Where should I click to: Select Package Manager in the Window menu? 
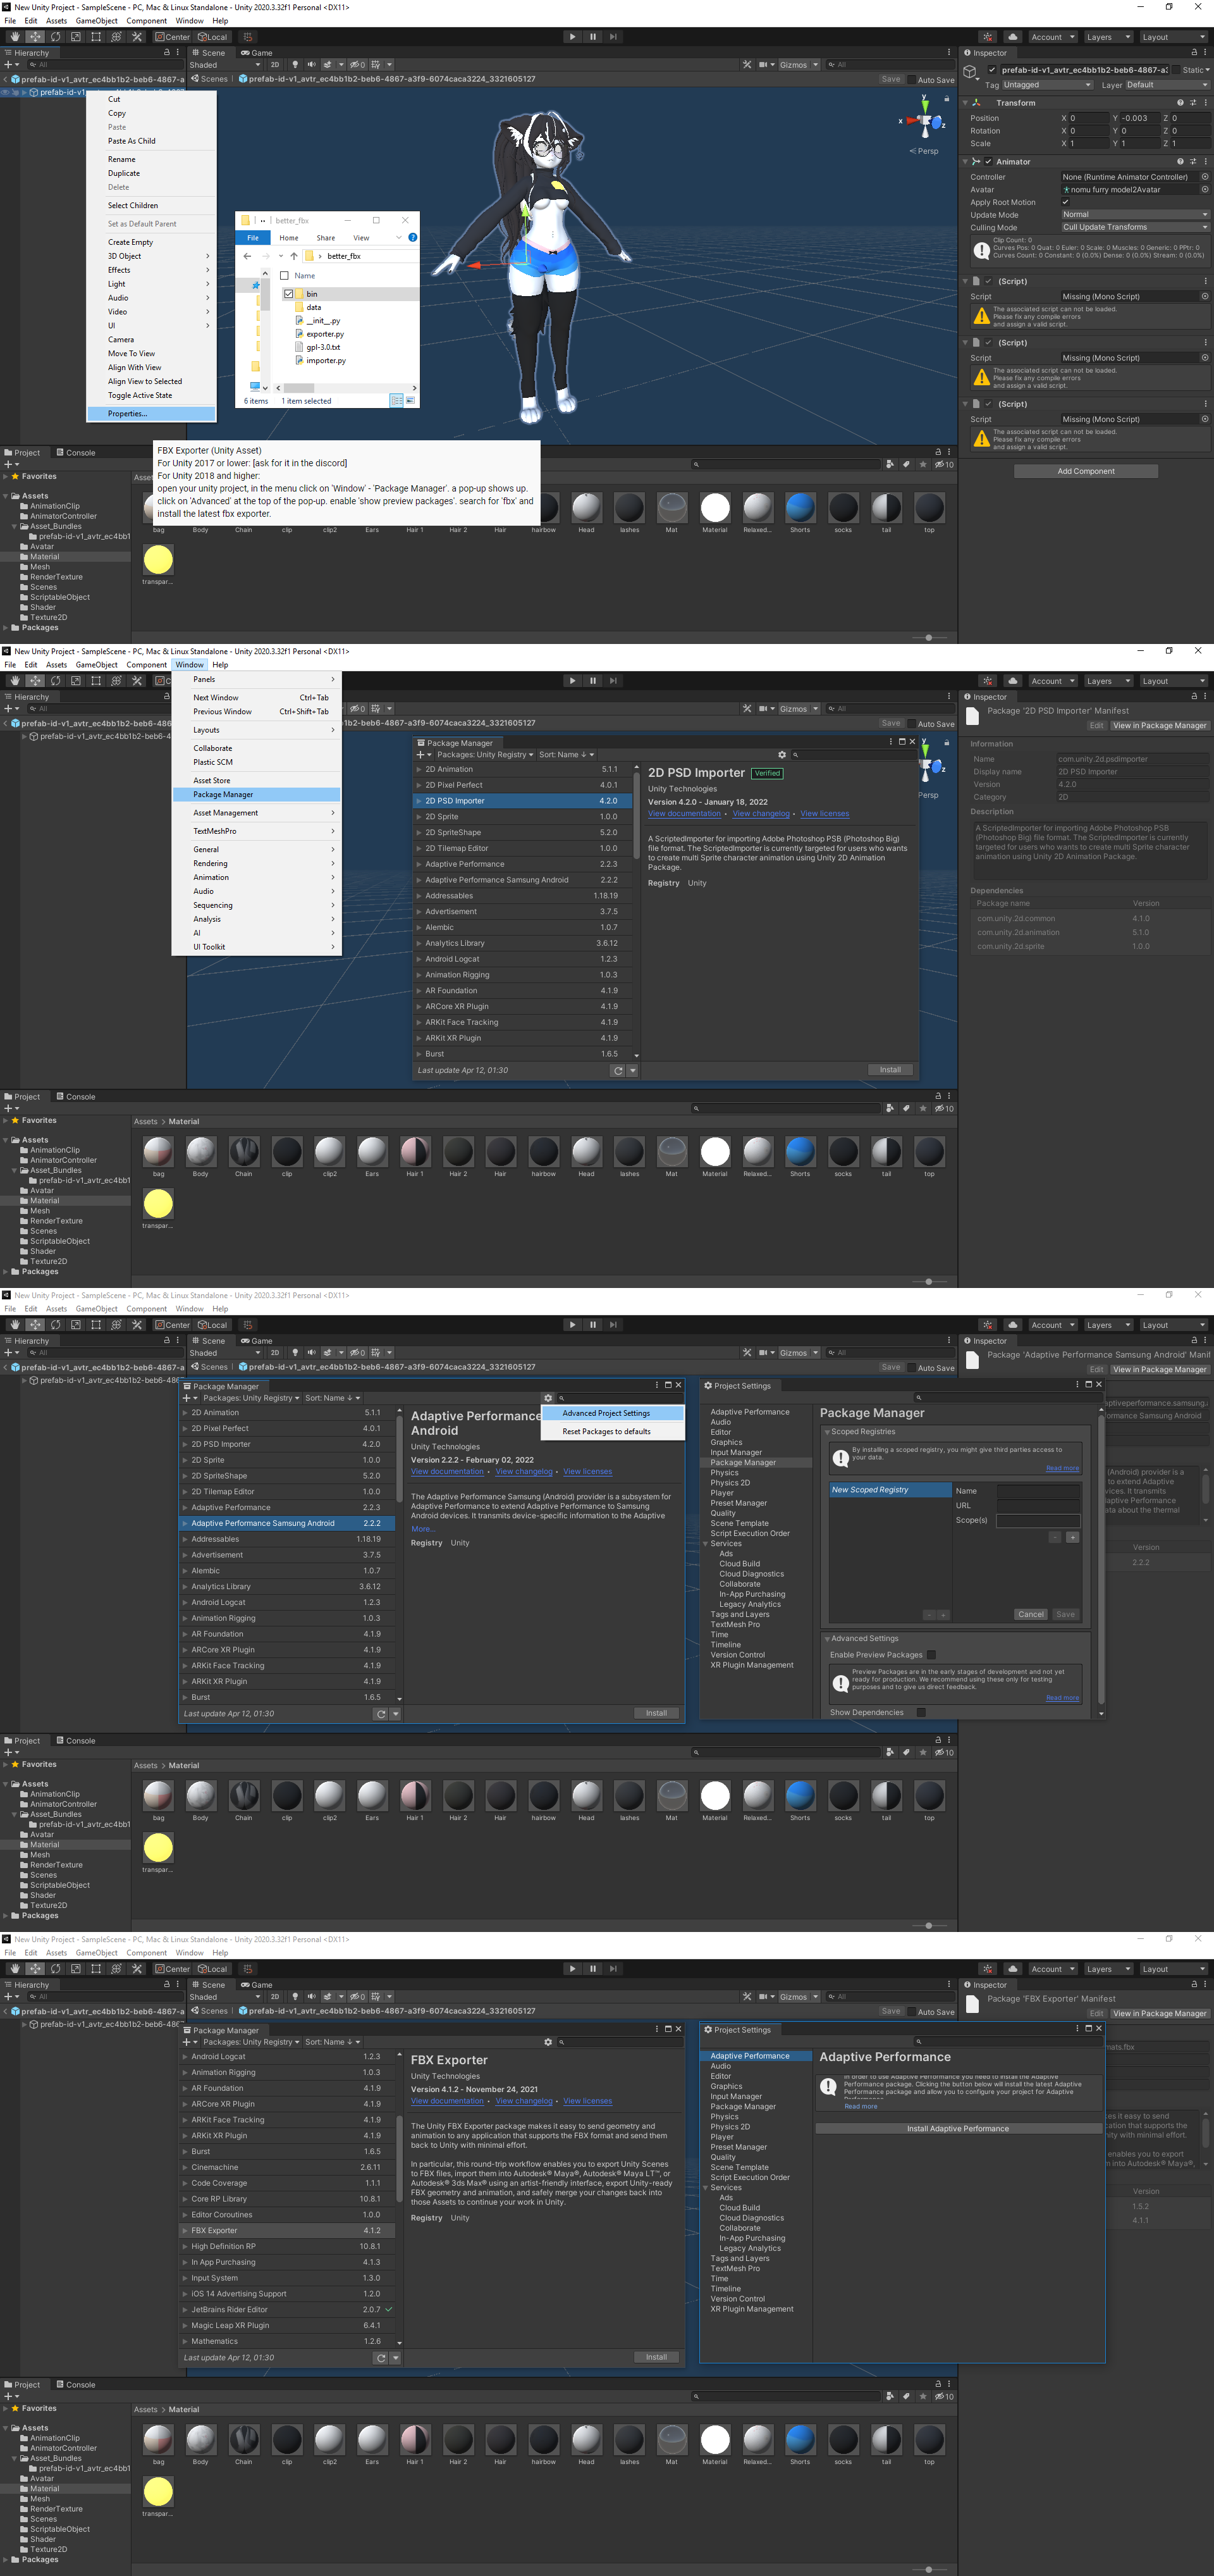257,794
